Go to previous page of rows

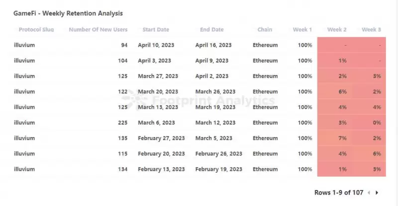369,193
